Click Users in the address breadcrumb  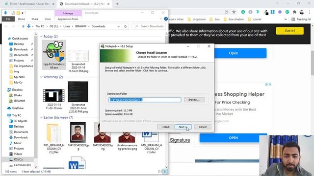point(67,26)
